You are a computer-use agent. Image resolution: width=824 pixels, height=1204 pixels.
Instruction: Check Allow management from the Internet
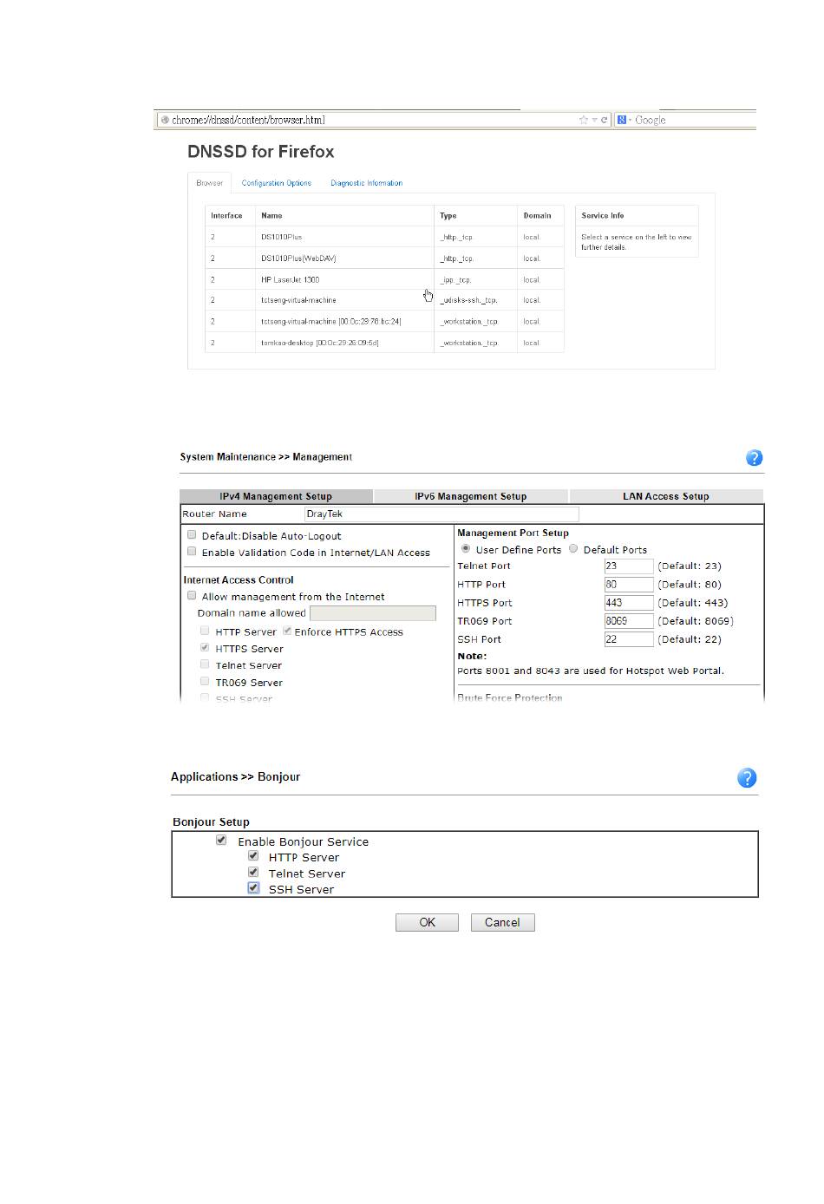192,595
